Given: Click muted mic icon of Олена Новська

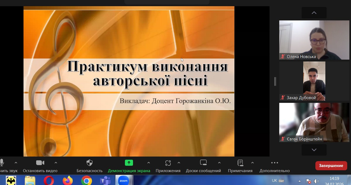Looking at the screenshot, I should pyautogui.click(x=283, y=56).
